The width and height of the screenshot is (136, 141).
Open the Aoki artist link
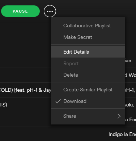129,105
